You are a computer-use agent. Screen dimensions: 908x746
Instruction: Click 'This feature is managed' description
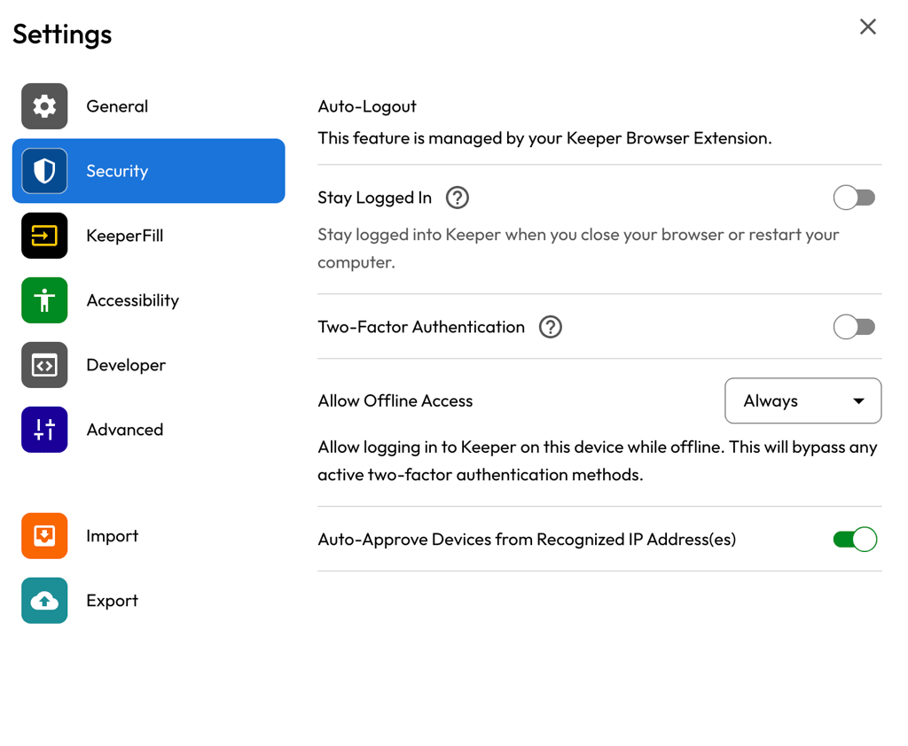tap(544, 138)
